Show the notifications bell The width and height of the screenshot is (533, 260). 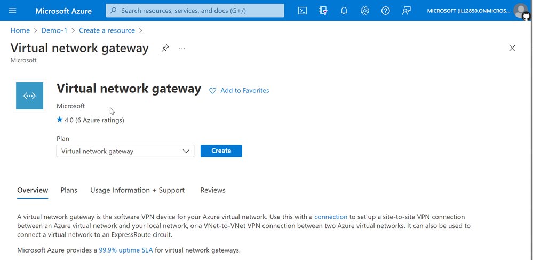(344, 11)
